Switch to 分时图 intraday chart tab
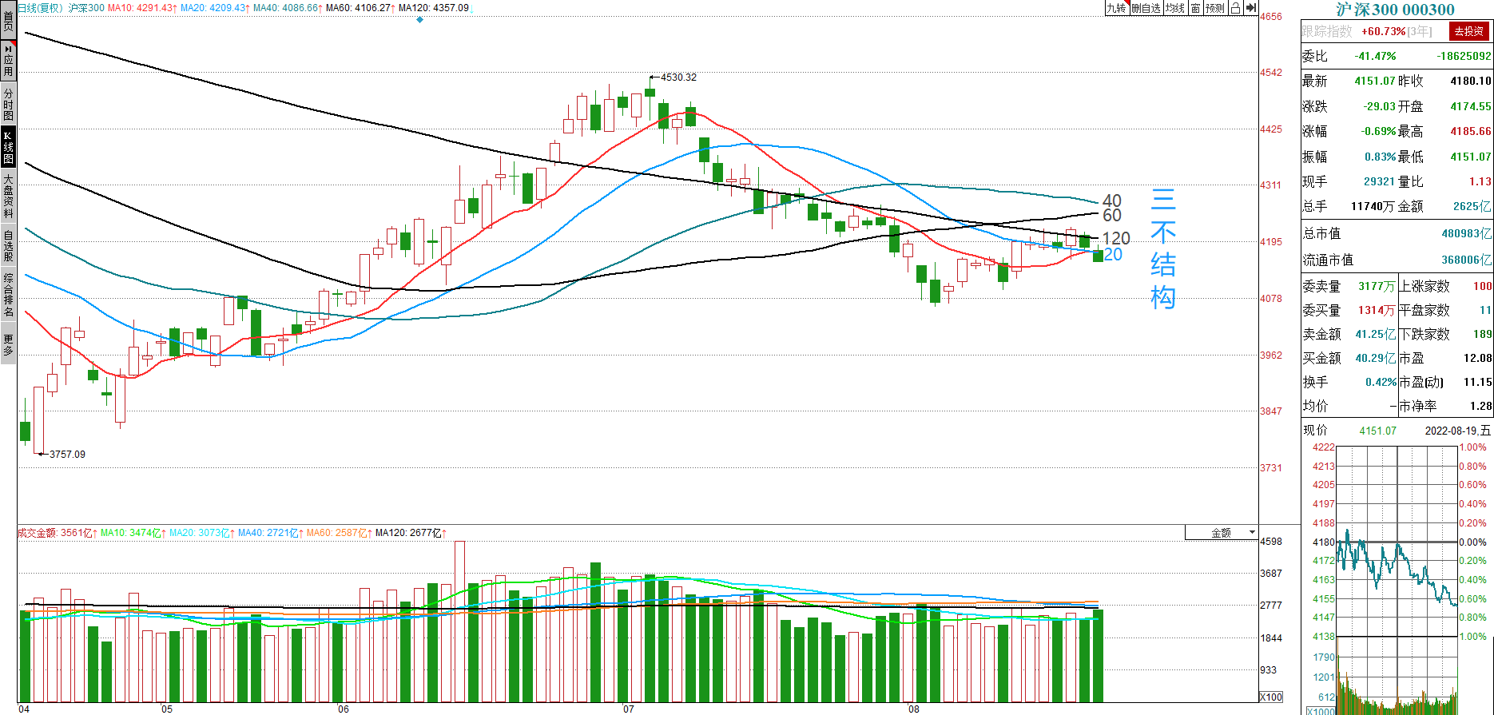The image size is (1494, 715). (8, 104)
